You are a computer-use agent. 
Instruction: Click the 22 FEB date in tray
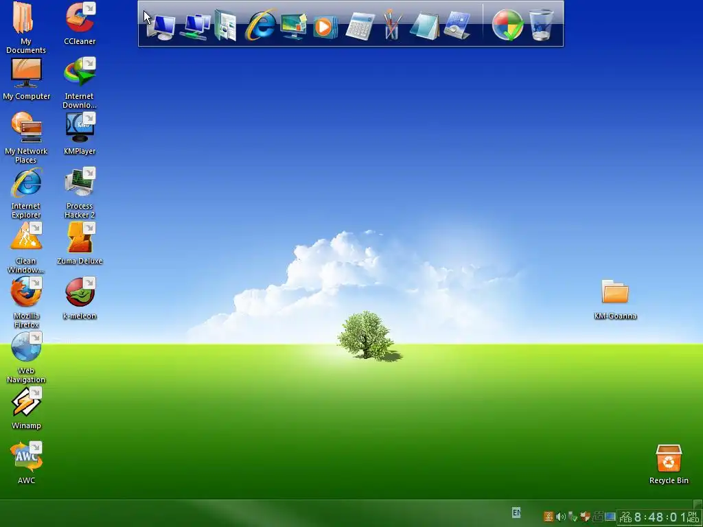(x=625, y=517)
